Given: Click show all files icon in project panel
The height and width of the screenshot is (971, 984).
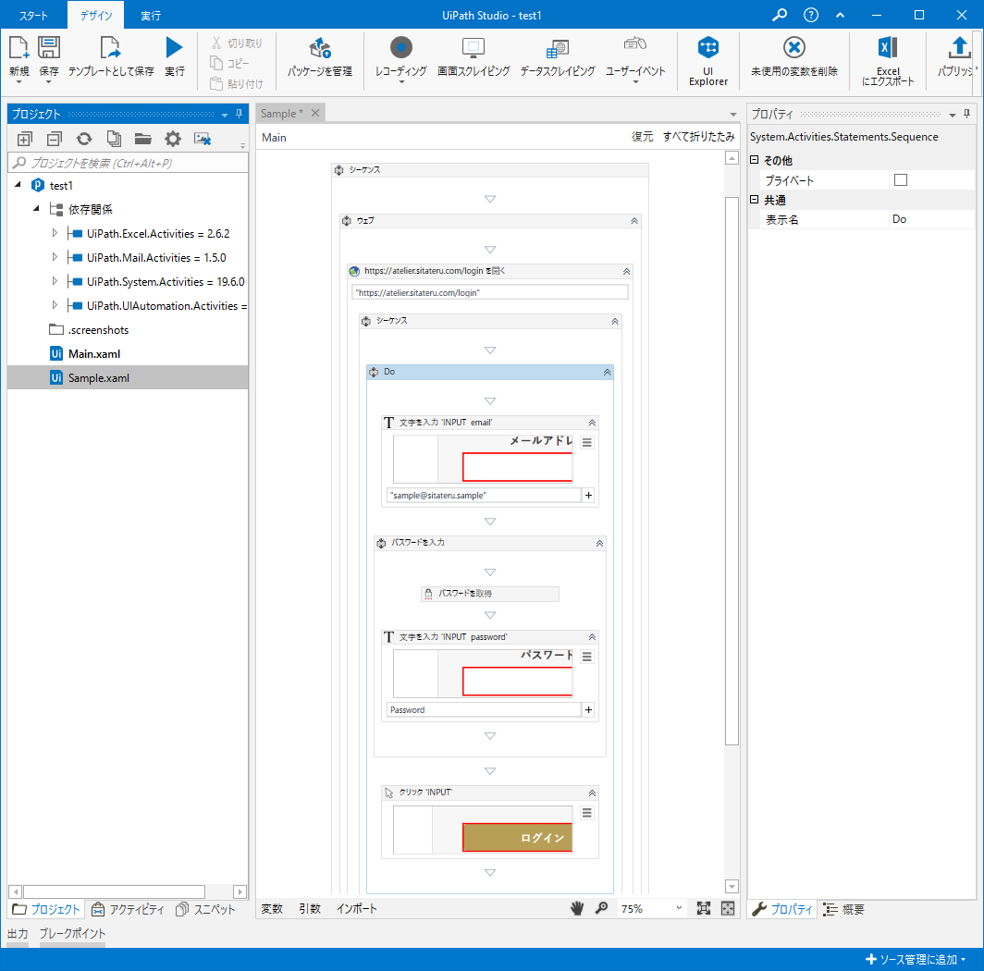Looking at the screenshot, I should tap(114, 139).
